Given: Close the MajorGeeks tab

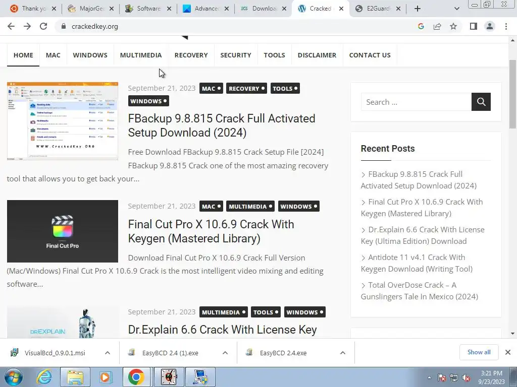Looking at the screenshot, I should coord(112,9).
